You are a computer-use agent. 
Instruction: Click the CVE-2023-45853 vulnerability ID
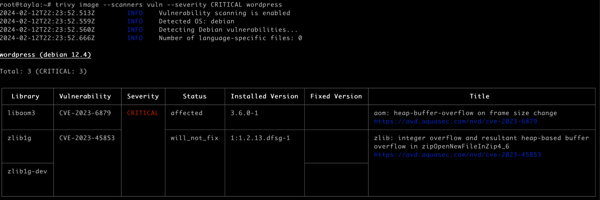click(x=87, y=138)
